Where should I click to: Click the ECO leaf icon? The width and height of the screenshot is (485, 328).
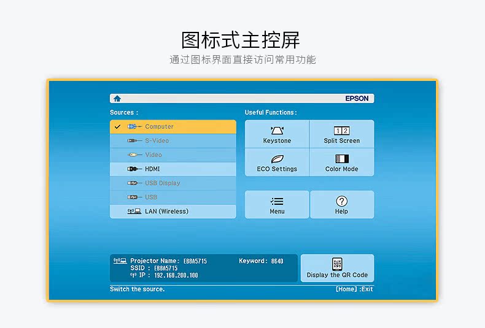pyautogui.click(x=277, y=159)
